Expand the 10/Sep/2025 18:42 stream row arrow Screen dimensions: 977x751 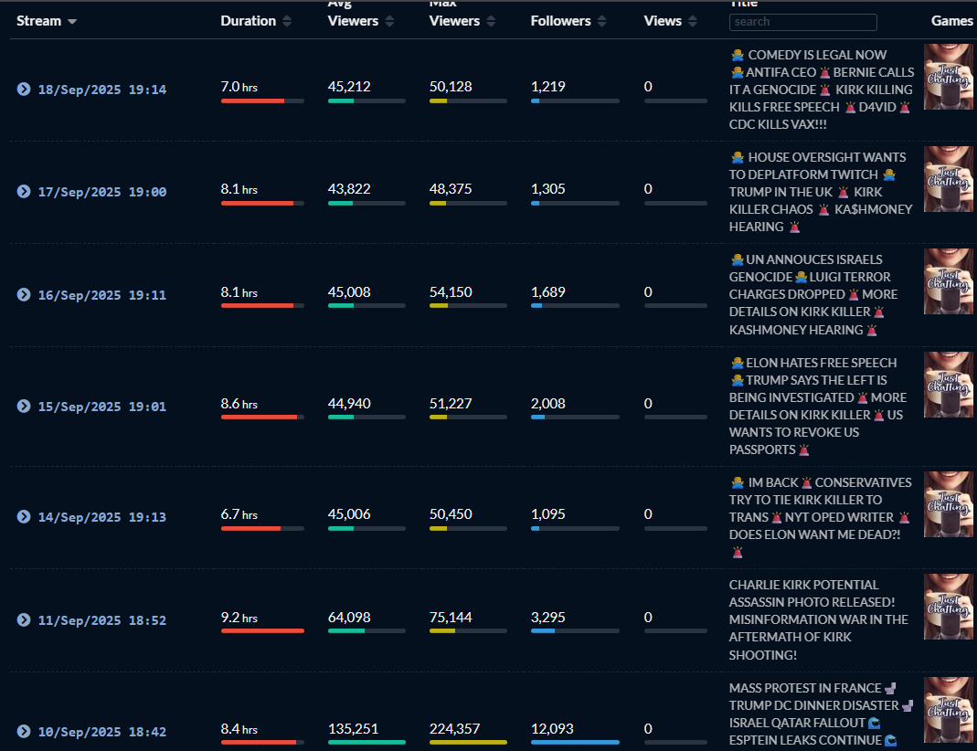point(24,732)
